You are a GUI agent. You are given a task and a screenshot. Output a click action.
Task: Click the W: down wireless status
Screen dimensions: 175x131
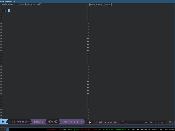click(x=93, y=130)
